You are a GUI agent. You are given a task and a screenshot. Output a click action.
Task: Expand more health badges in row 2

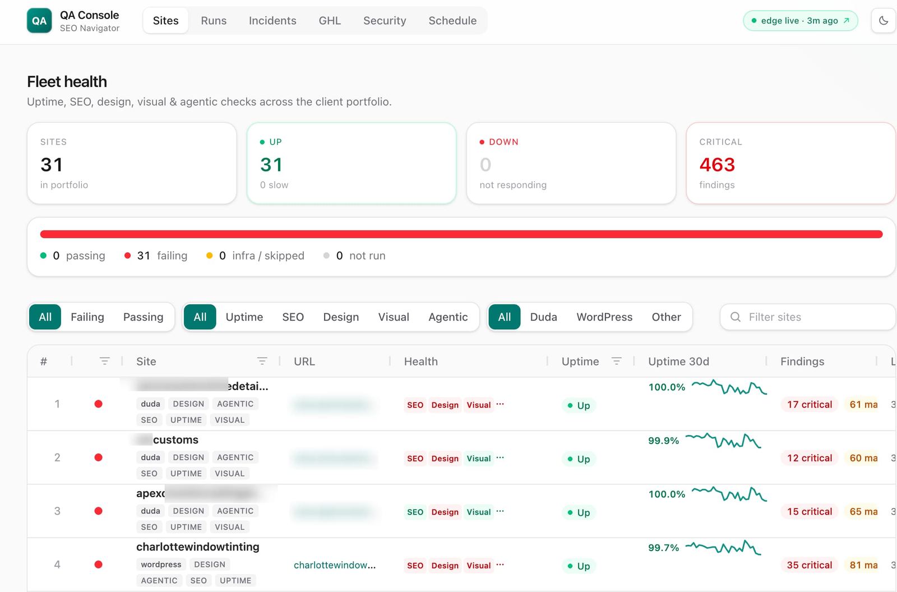point(500,457)
